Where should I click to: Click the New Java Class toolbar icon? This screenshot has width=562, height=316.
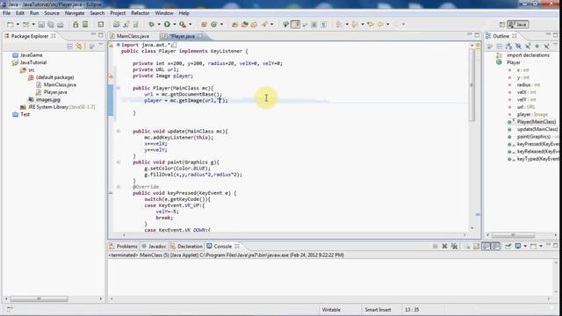click(214, 25)
